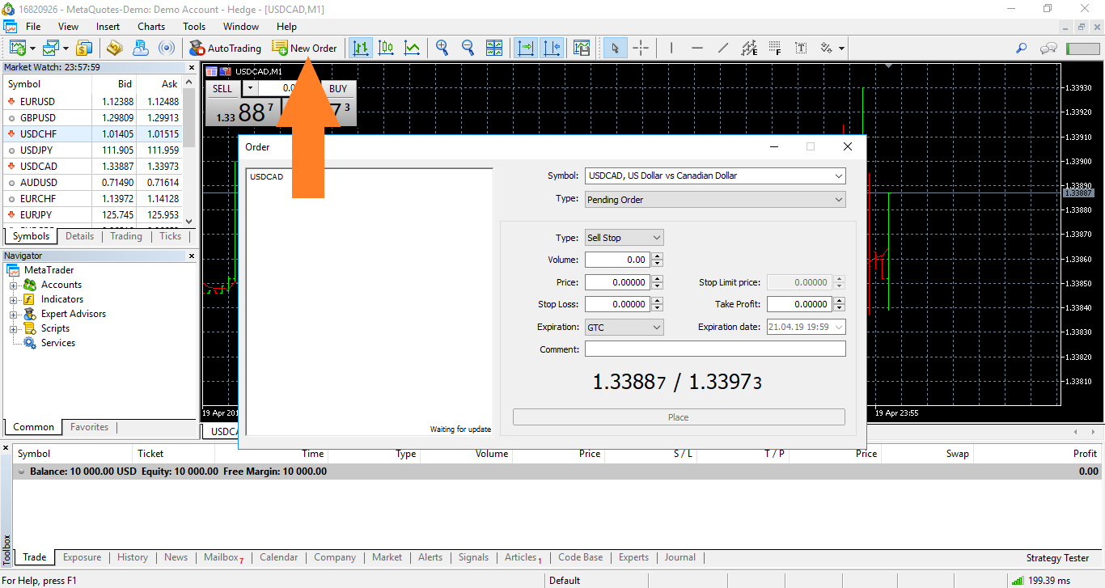The width and height of the screenshot is (1105, 588).
Task: Select the USDJPY row in Market Watch
Action: coord(92,150)
